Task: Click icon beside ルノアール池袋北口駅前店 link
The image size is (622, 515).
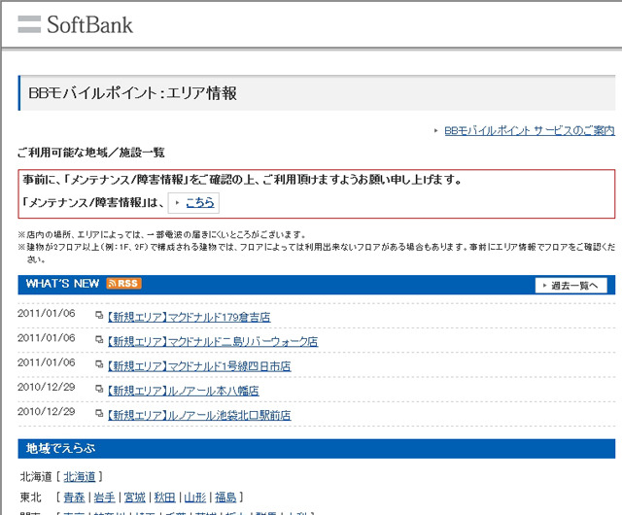Action: click(x=99, y=414)
